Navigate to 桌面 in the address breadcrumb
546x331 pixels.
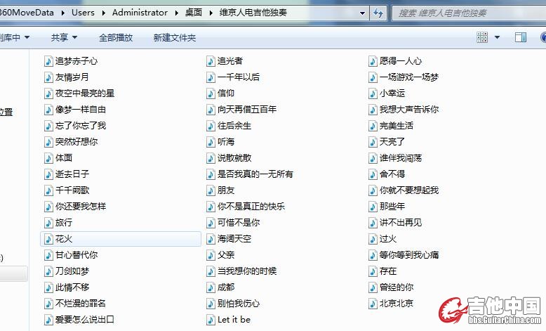pos(194,13)
